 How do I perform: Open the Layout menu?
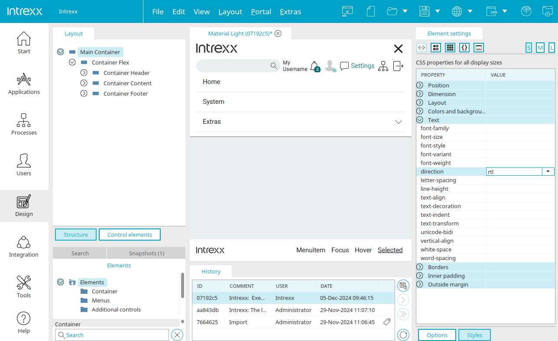pos(230,12)
